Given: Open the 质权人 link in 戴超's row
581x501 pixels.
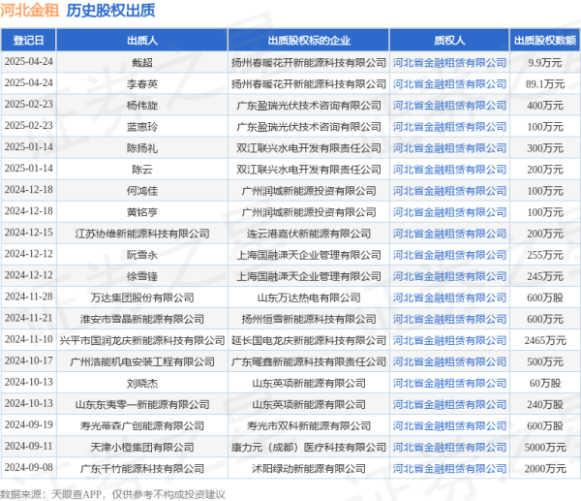Looking at the screenshot, I should coord(449,60).
